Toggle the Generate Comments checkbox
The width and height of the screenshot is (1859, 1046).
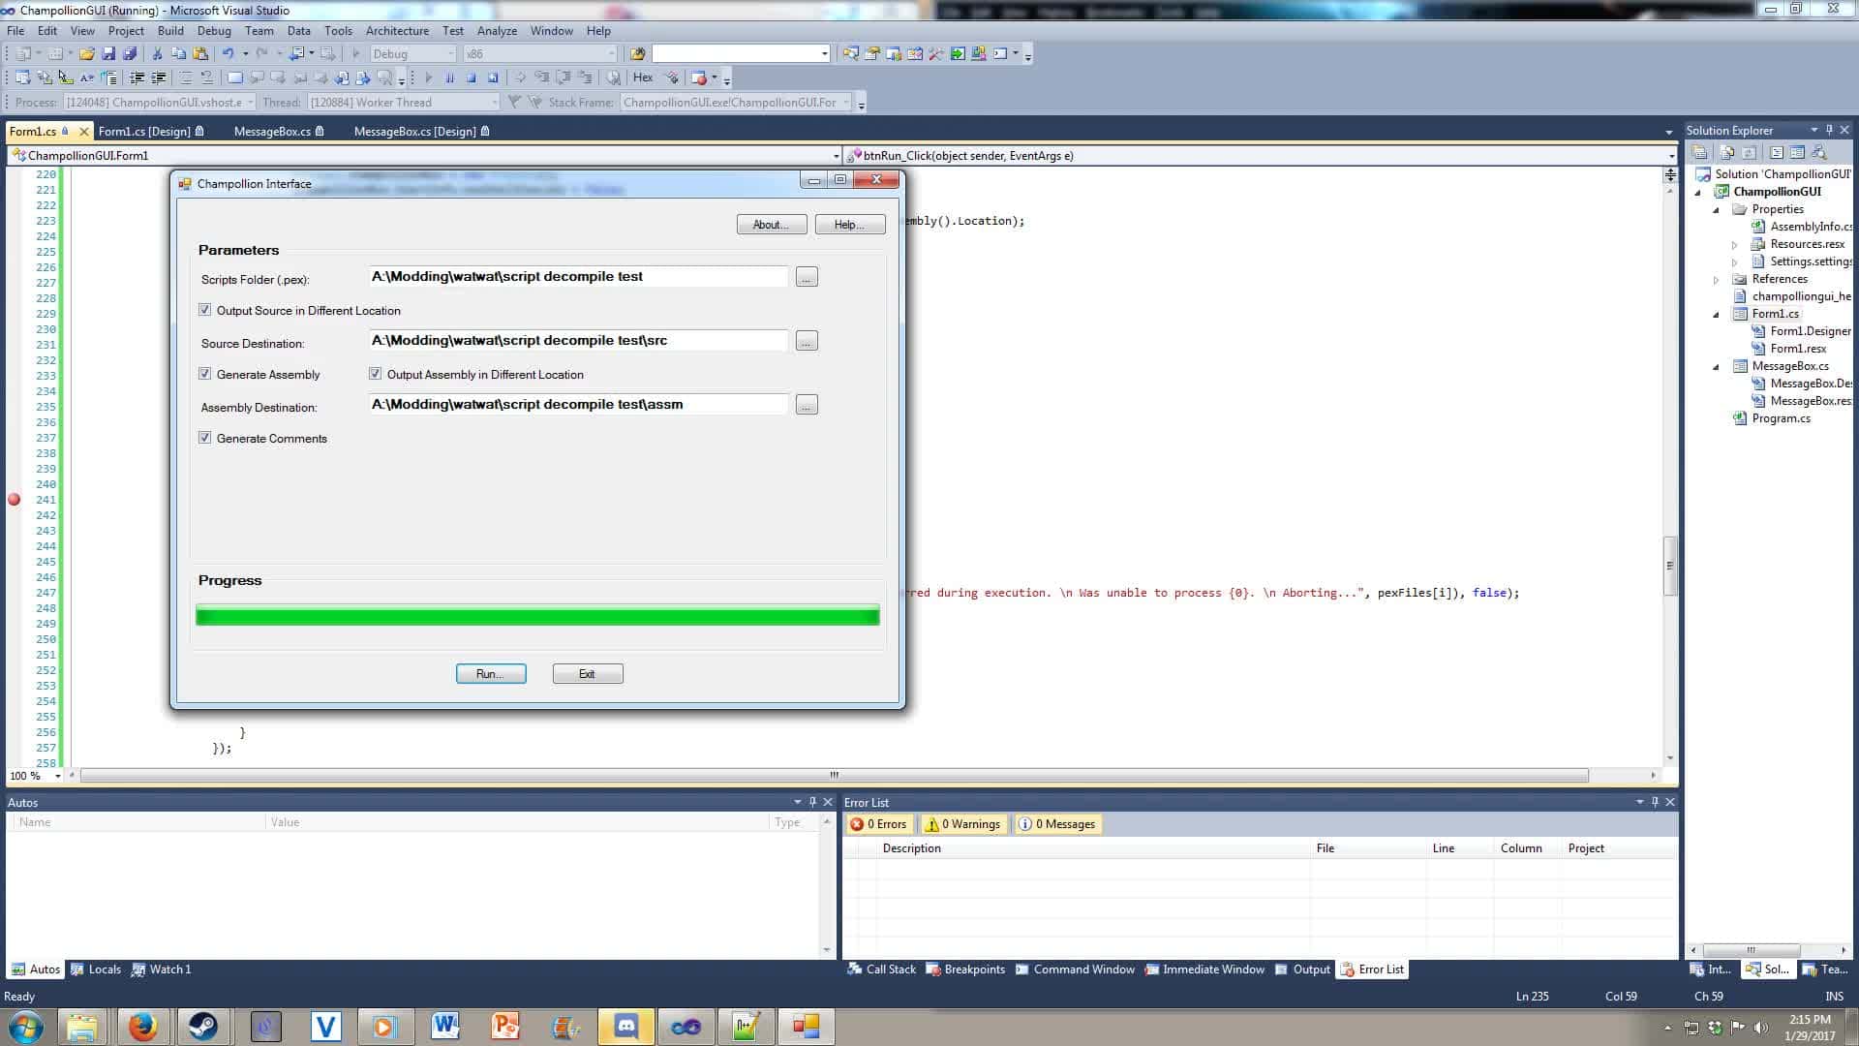click(204, 438)
